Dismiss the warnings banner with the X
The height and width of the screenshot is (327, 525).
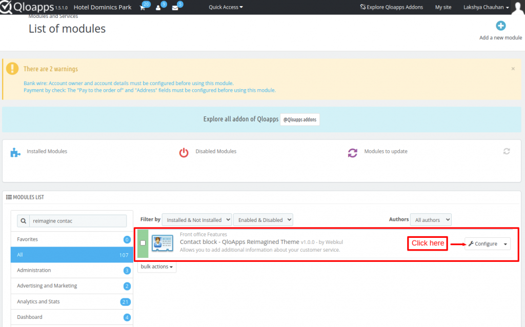tap(513, 69)
